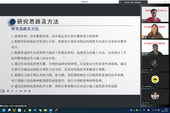This screenshot has width=170, height=113.
Task: Toggle the 中 input language indicator
Action: (x=144, y=110)
